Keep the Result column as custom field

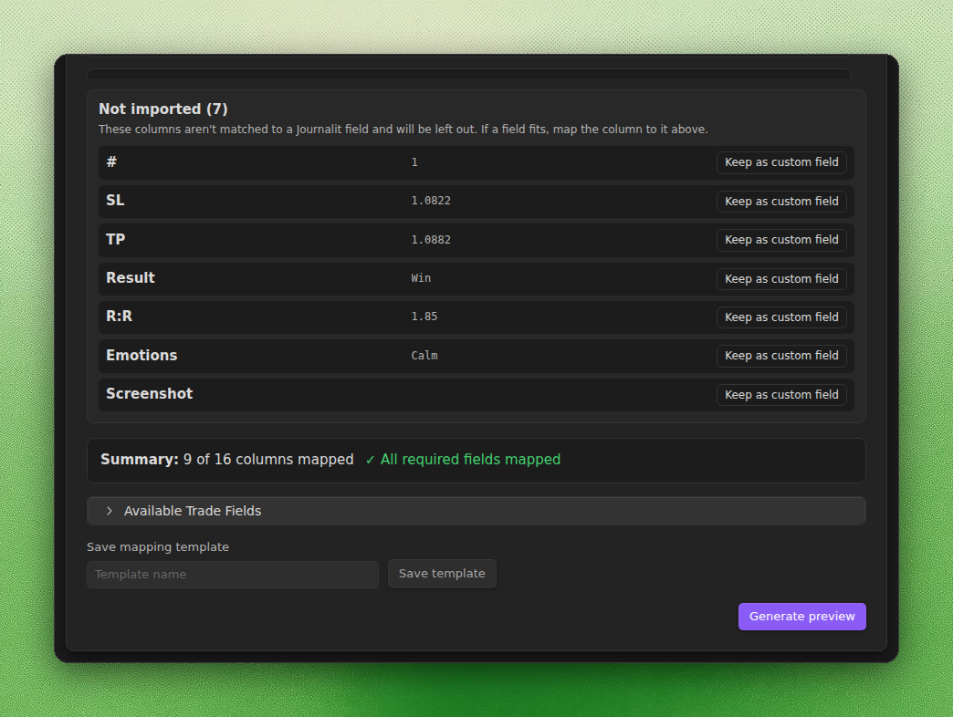[781, 278]
